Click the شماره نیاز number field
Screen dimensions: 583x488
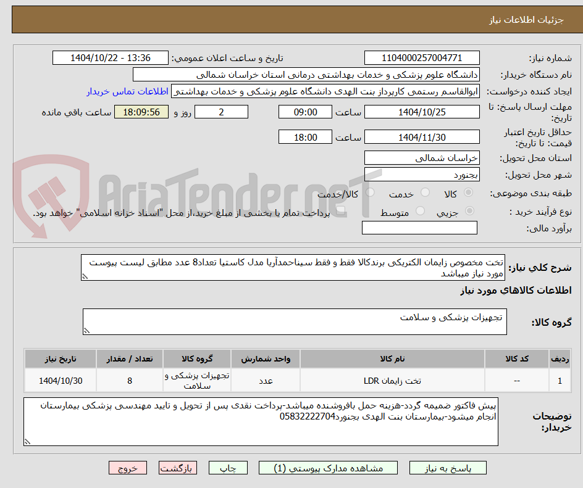[422, 58]
